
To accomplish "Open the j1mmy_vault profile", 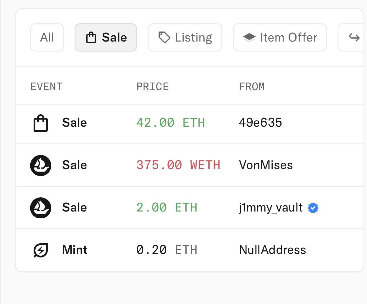I will click(271, 208).
